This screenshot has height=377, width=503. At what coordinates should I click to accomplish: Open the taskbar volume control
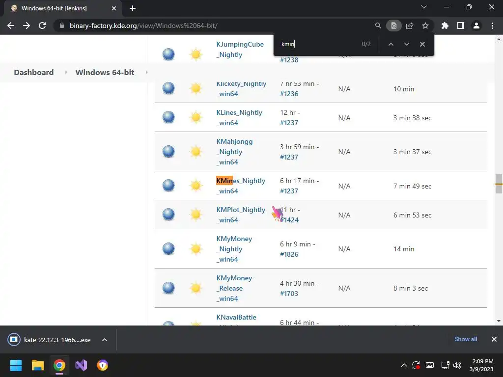pos(457,365)
